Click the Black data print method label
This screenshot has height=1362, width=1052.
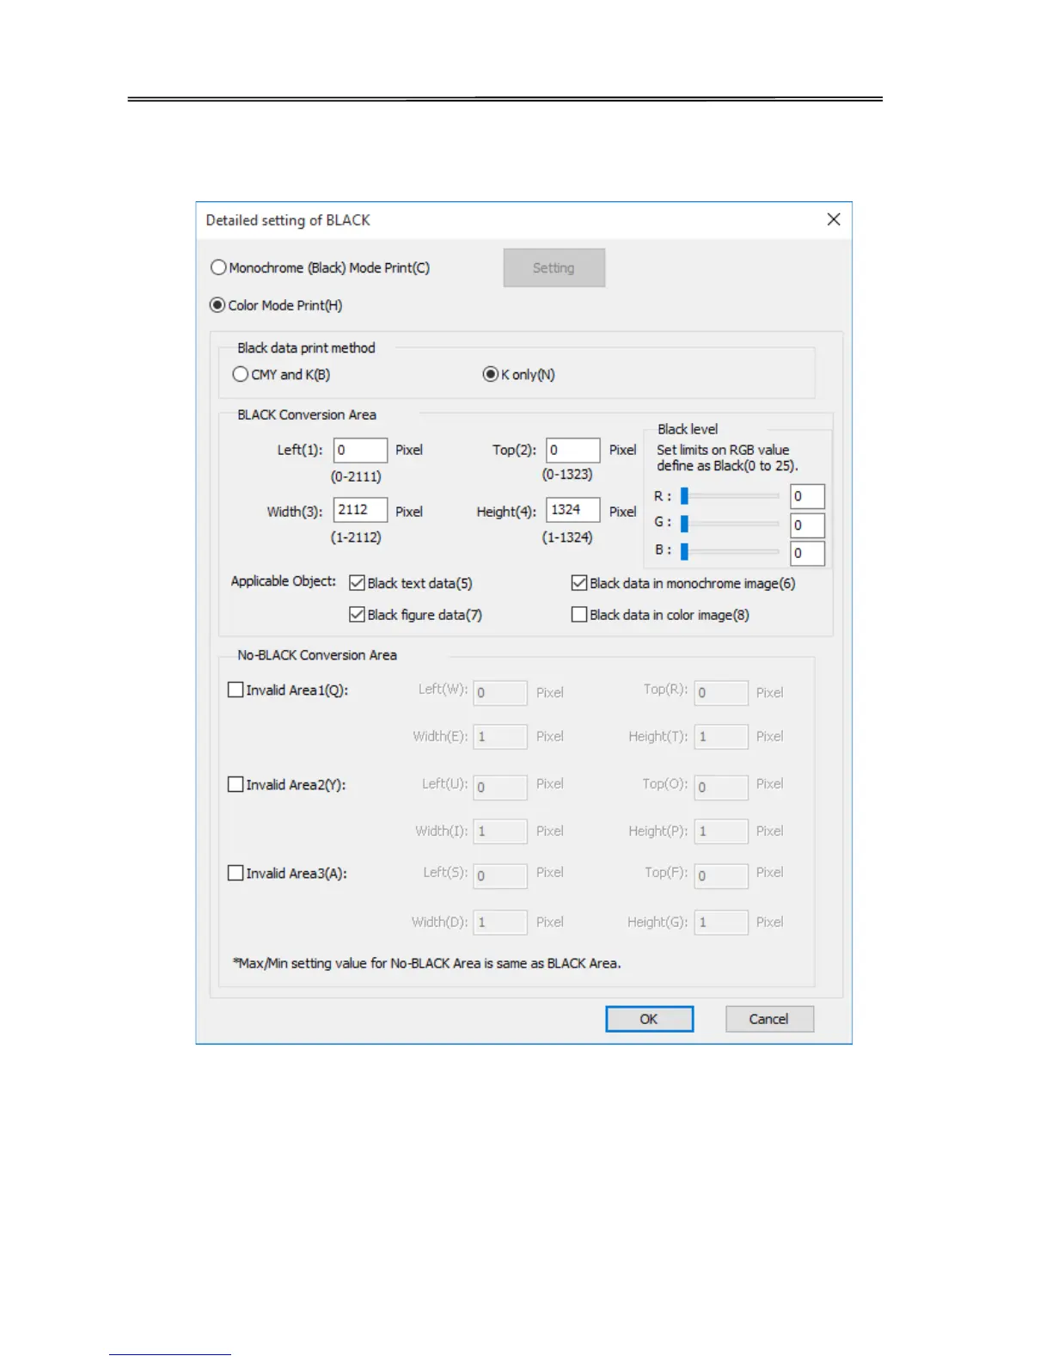coord(307,347)
